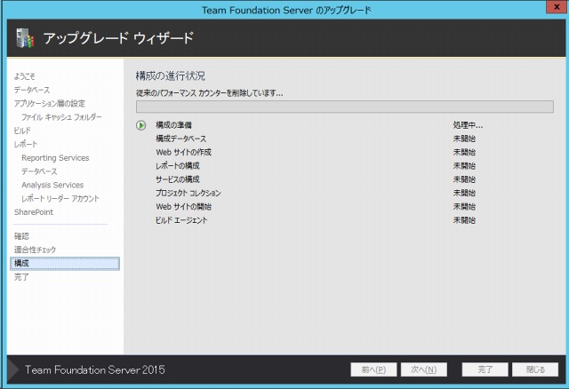569x389 pixels.
Task: Select the レポート step
Action: pyautogui.click(x=26, y=144)
